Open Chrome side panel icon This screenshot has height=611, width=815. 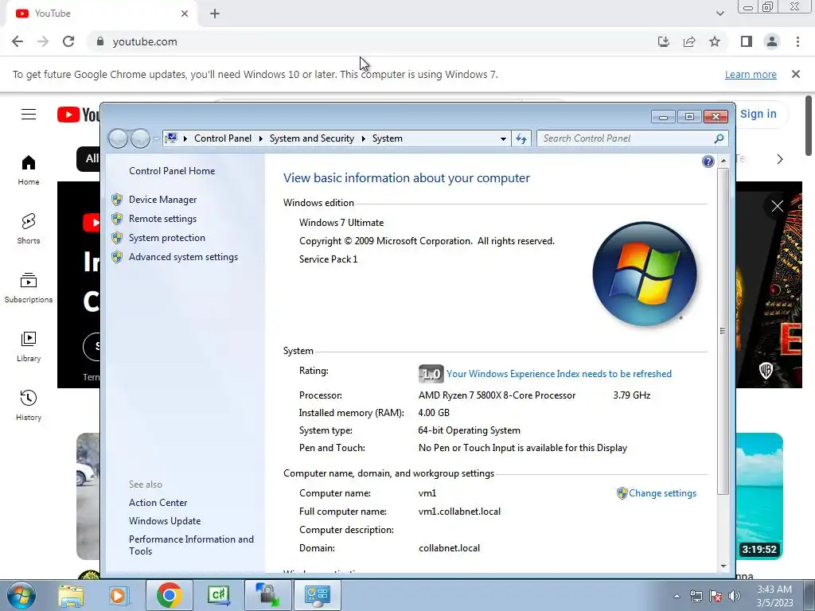[747, 41]
